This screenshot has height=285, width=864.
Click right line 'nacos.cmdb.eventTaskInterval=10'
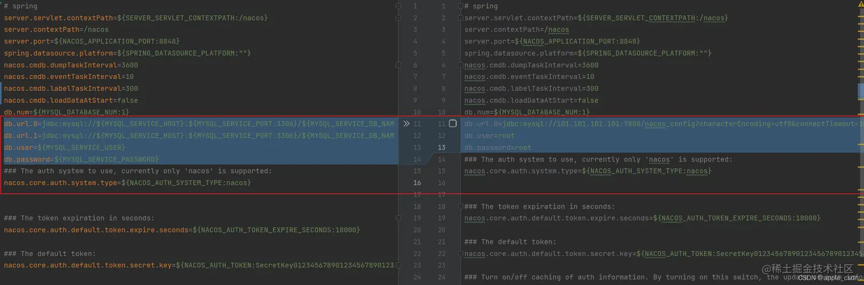point(529,77)
